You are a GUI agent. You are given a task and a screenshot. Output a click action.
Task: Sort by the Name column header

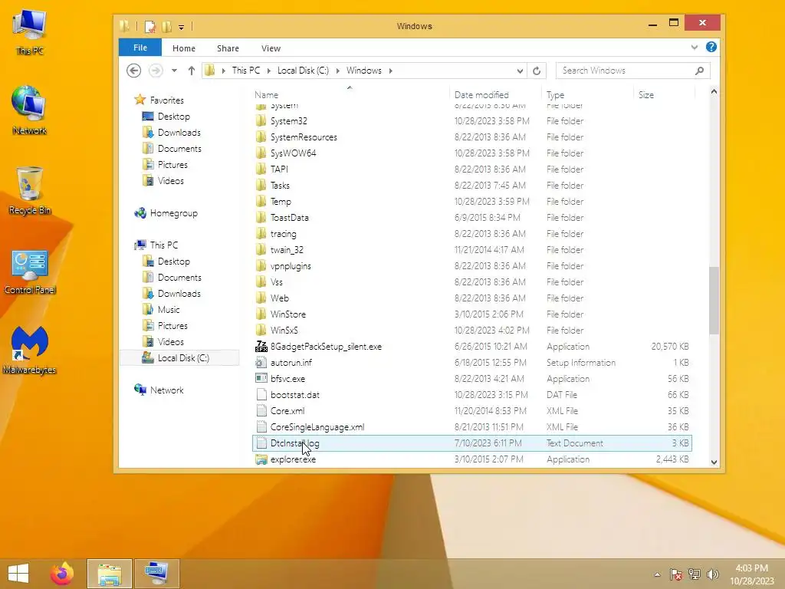350,94
